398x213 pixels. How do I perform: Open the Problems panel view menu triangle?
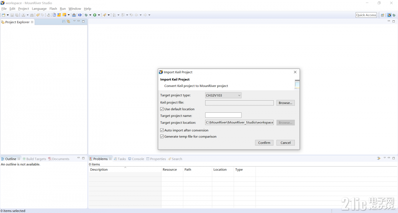click(x=384, y=158)
